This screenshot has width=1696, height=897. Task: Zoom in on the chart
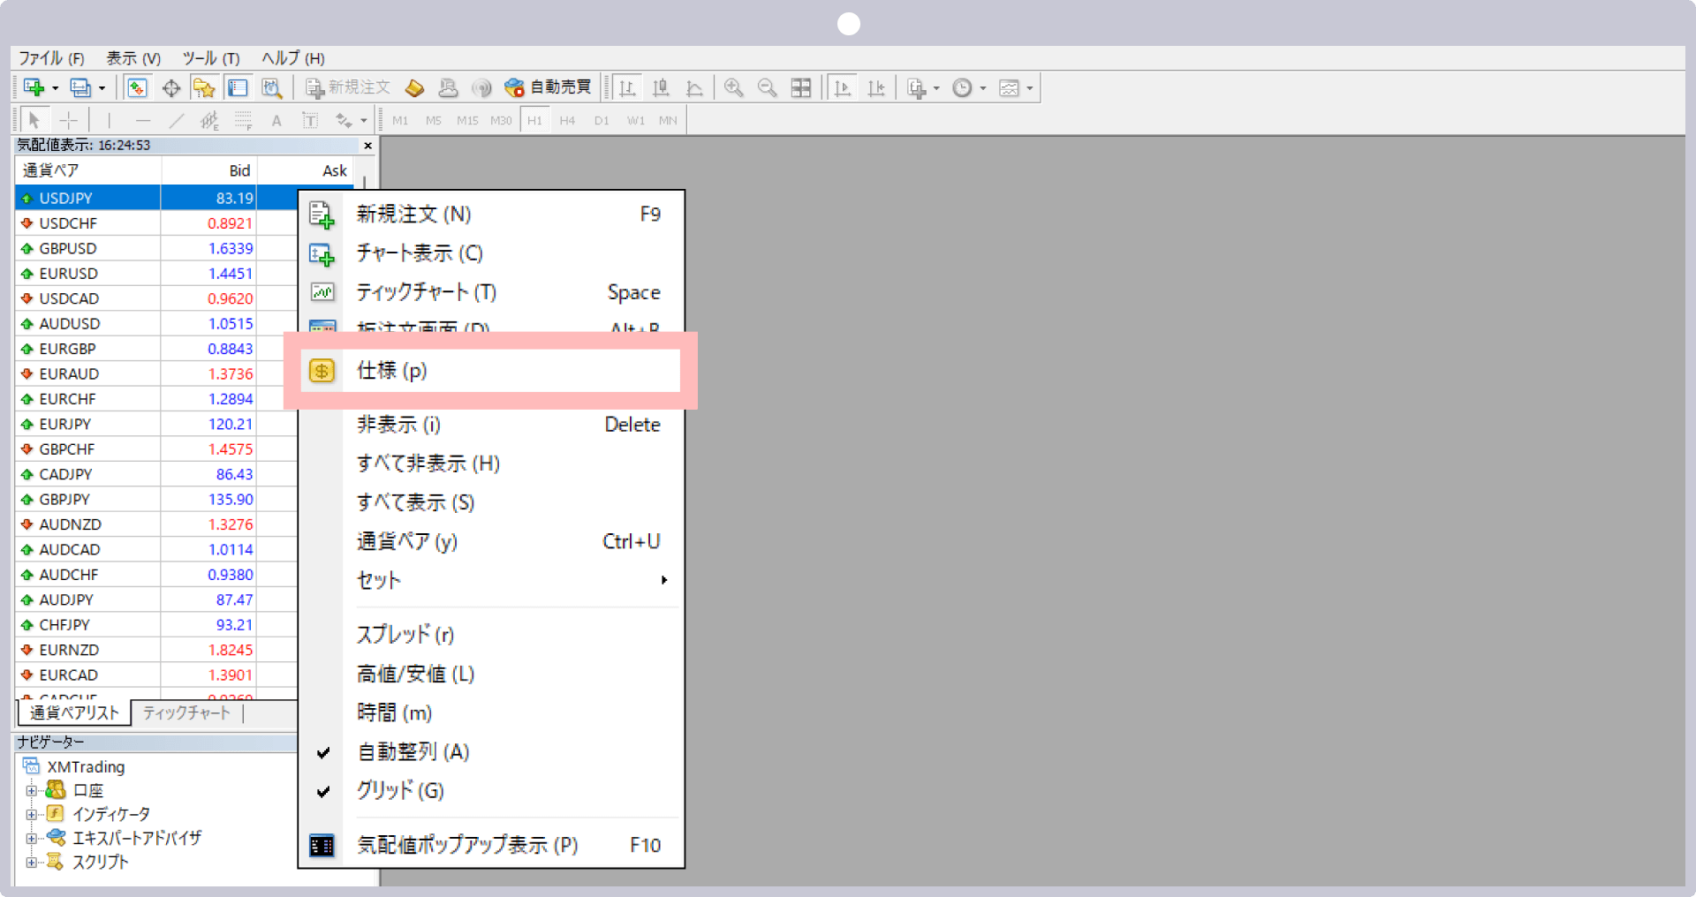[x=733, y=87]
